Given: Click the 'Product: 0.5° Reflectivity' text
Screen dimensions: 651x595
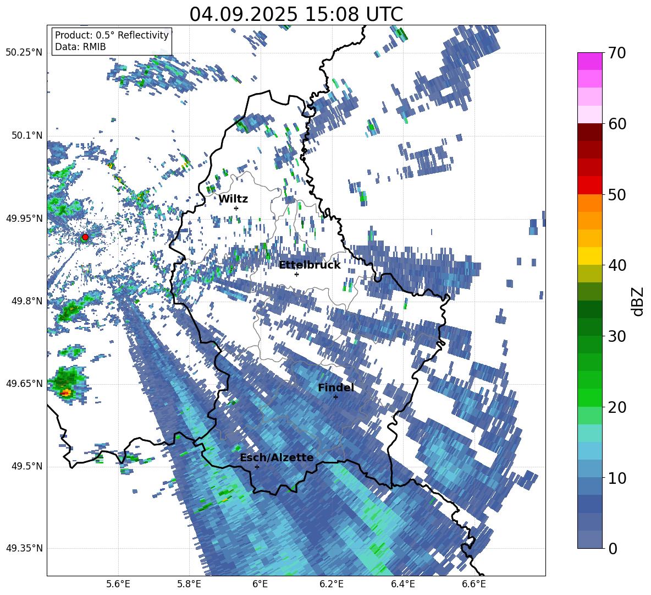Looking at the screenshot, I should click(x=112, y=35).
